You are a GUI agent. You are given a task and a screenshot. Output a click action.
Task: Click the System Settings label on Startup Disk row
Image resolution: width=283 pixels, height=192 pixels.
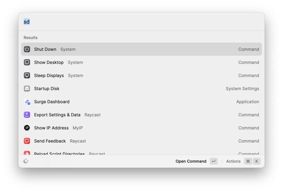242,88
